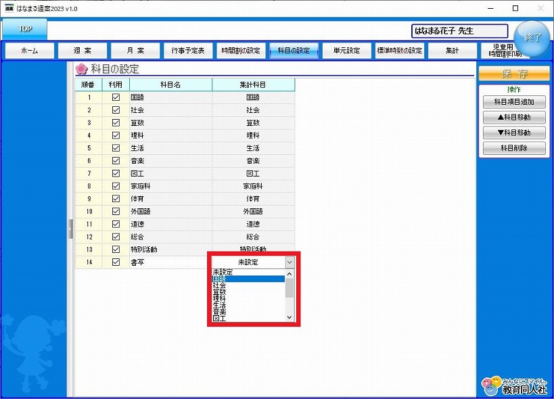Viewport: 554px width, 399px height.
Task: Click row number 14 in 順番 column
Action: [89, 262]
